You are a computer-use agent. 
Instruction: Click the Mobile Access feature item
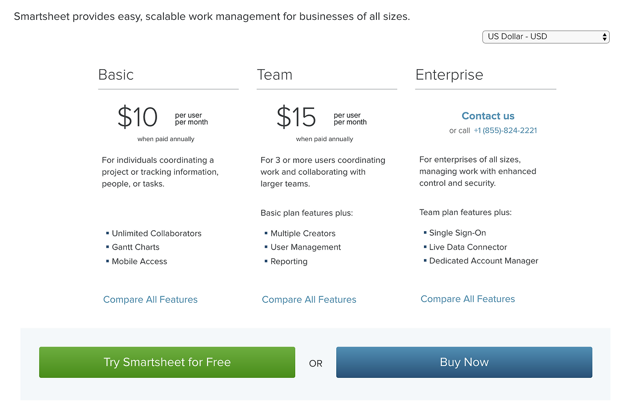(x=140, y=261)
